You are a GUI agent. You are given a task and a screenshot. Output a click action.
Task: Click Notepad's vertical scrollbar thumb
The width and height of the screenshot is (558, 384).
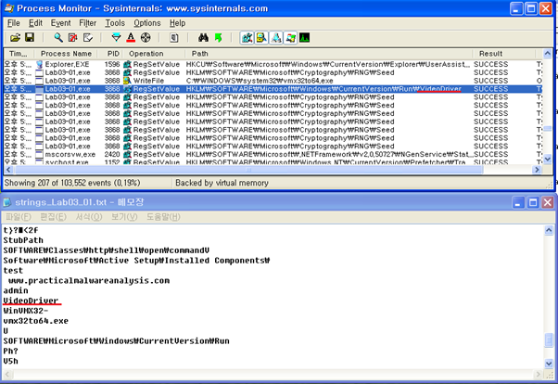[549, 339]
